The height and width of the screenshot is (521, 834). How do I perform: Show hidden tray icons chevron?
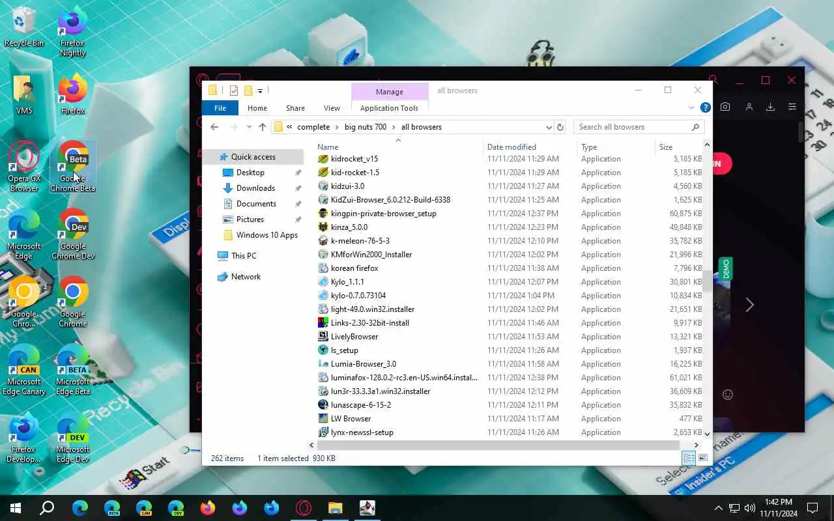[x=718, y=508]
